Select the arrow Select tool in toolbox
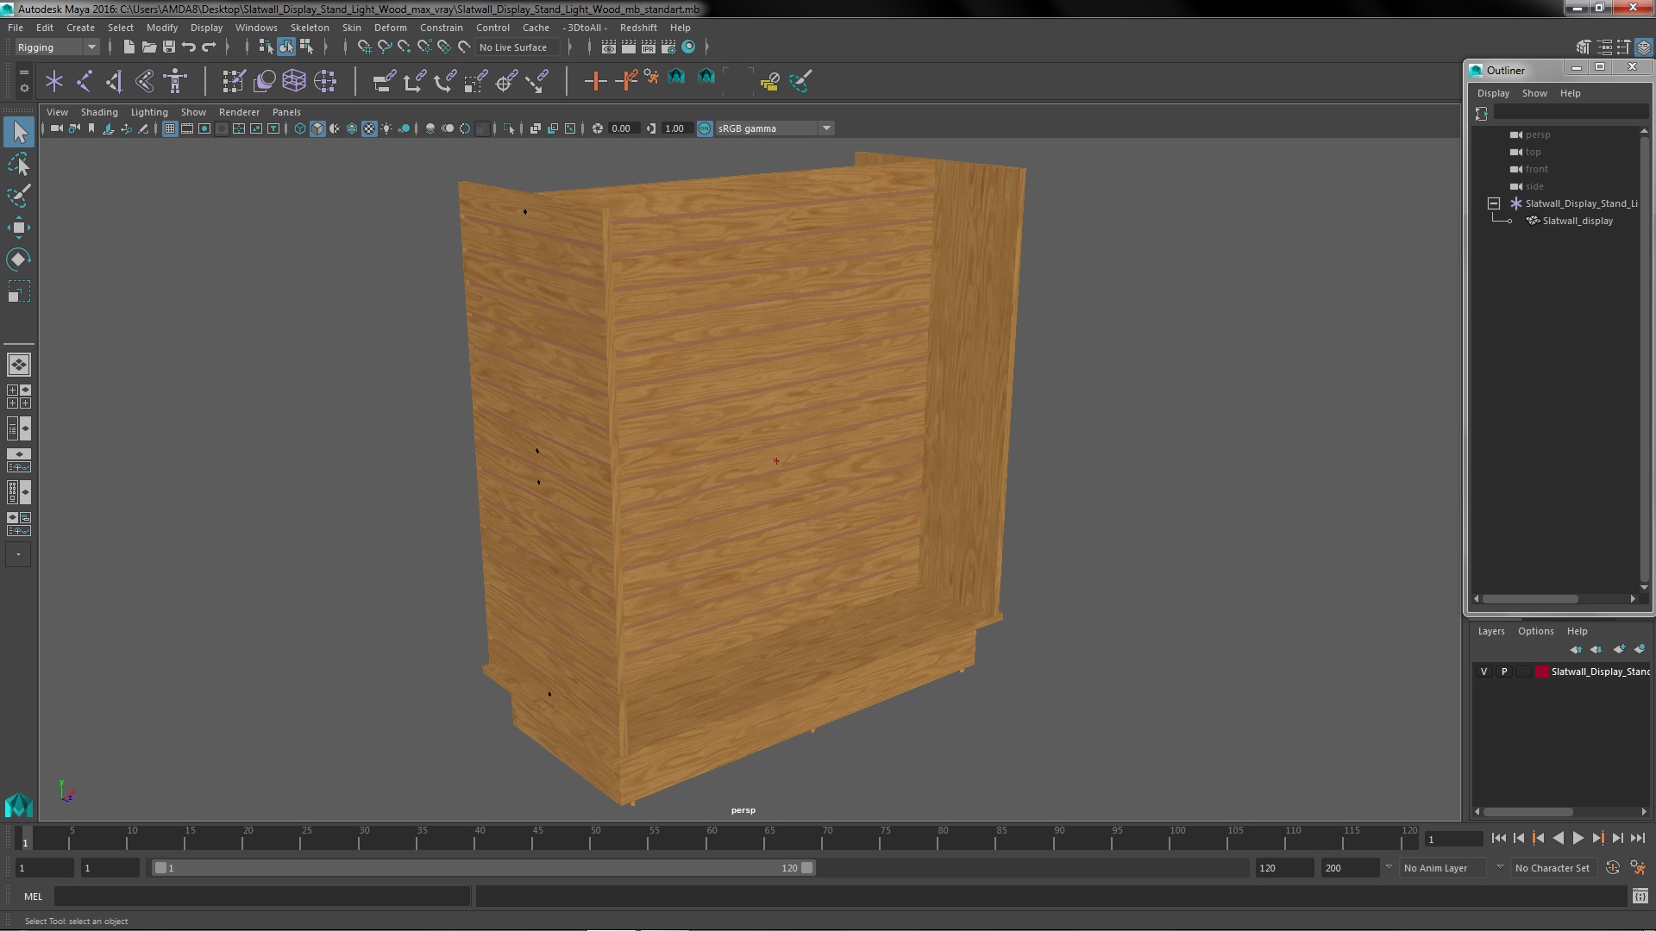Image resolution: width=1656 pixels, height=931 pixels. [19, 132]
